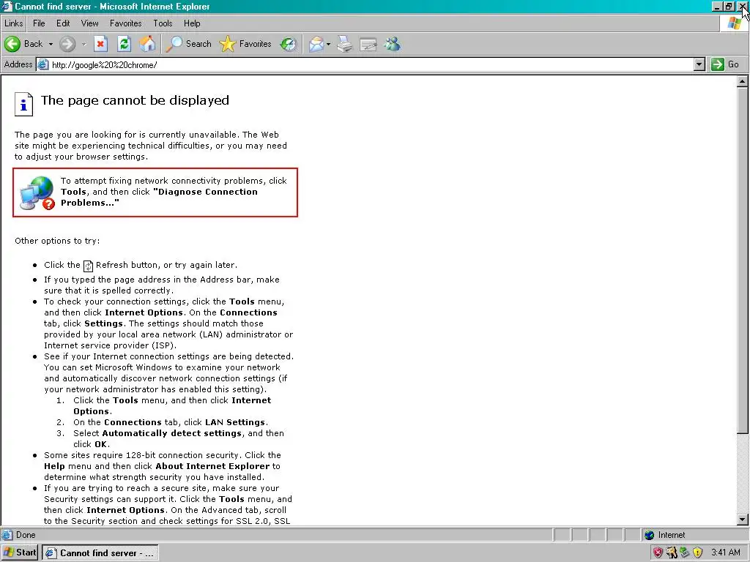750x562 pixels.
Task: Click the 'Diagnose Connection Problems...' bold text
Action: 159,198
